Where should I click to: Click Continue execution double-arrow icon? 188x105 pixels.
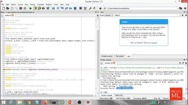pyautogui.click(x=70, y=8)
